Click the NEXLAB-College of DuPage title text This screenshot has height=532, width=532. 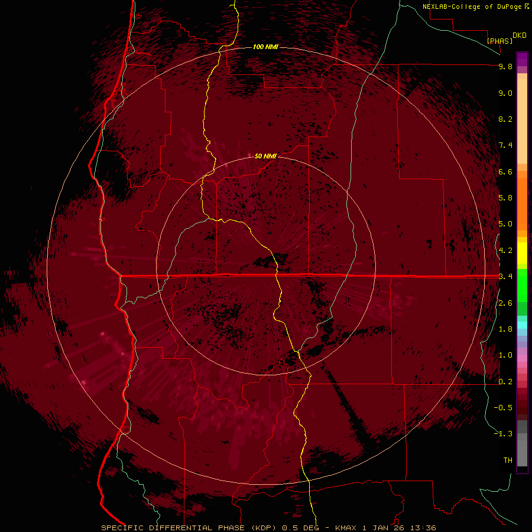tap(472, 7)
